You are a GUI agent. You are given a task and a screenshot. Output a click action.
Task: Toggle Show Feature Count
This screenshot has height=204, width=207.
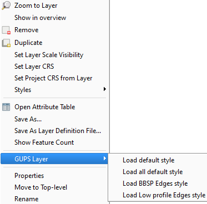pos(44,142)
